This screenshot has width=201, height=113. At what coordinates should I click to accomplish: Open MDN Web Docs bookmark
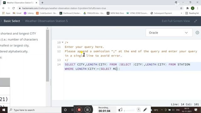115,13
